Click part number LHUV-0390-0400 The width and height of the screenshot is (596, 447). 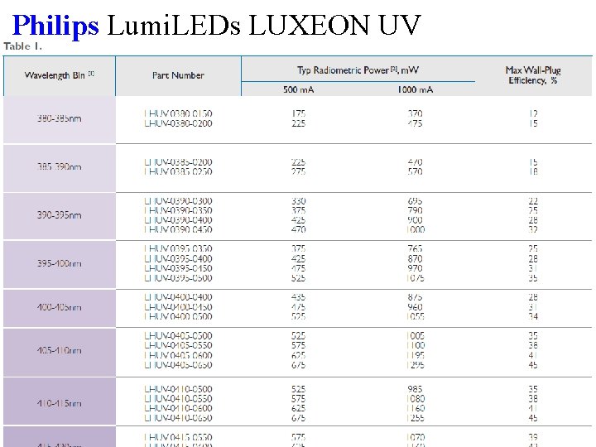pos(178,220)
